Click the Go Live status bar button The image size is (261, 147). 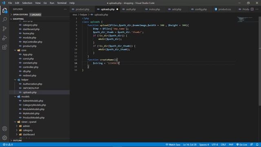point(242,145)
